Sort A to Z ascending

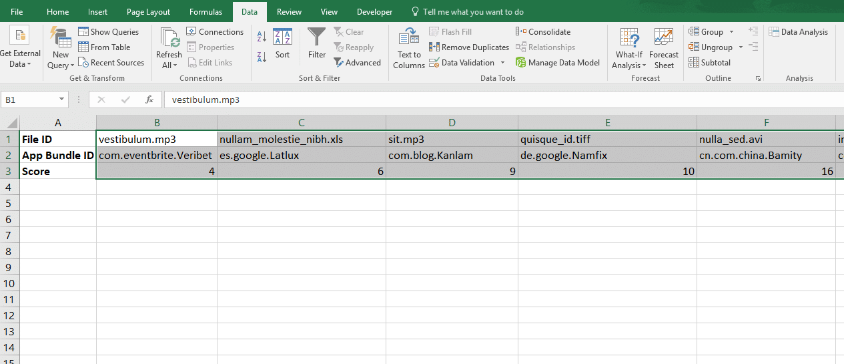click(x=262, y=36)
